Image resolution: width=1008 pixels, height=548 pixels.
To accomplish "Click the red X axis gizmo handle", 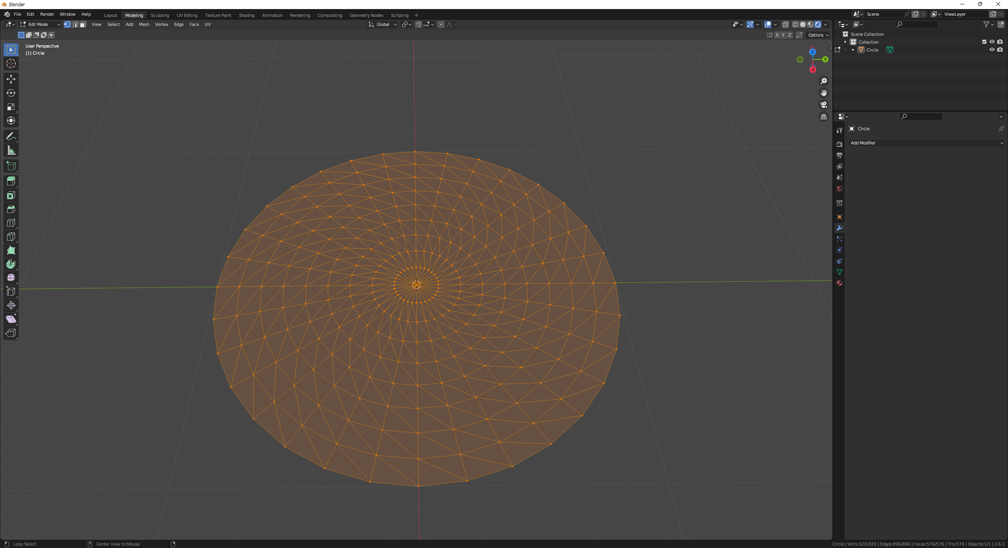I will [x=813, y=70].
